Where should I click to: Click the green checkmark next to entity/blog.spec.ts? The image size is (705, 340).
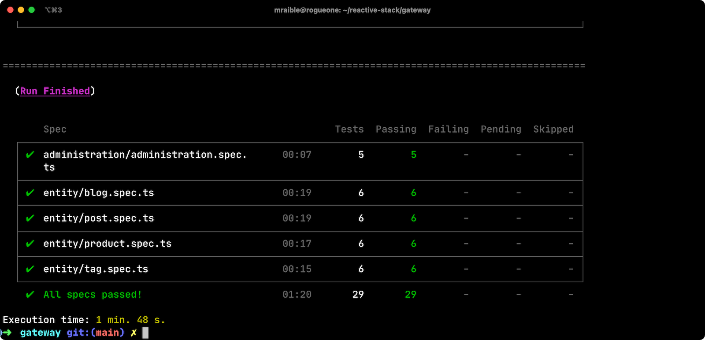[30, 193]
